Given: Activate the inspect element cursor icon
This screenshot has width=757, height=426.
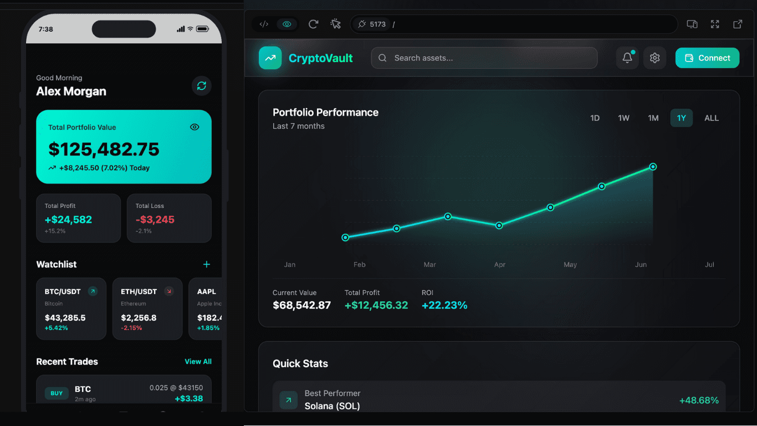Looking at the screenshot, I should (x=335, y=24).
